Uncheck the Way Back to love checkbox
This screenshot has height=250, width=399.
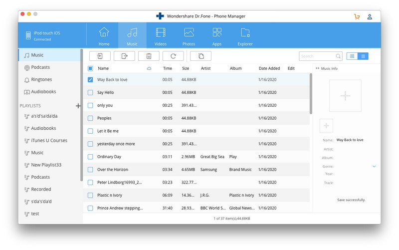[90, 80]
